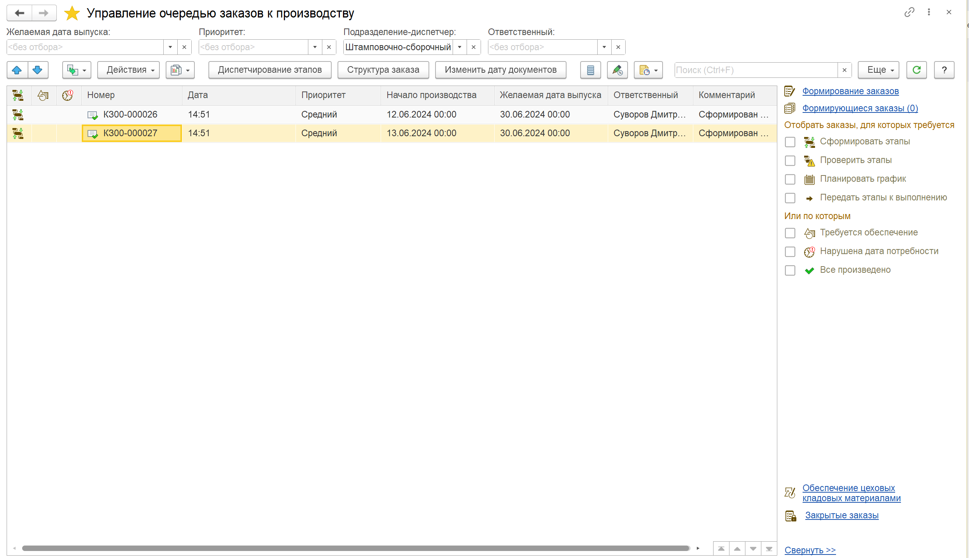Collapse side panel via Свернуть >>

(x=810, y=550)
